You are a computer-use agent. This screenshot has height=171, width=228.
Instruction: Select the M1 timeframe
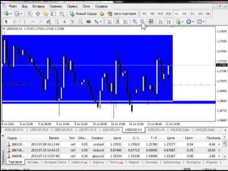click(144, 14)
